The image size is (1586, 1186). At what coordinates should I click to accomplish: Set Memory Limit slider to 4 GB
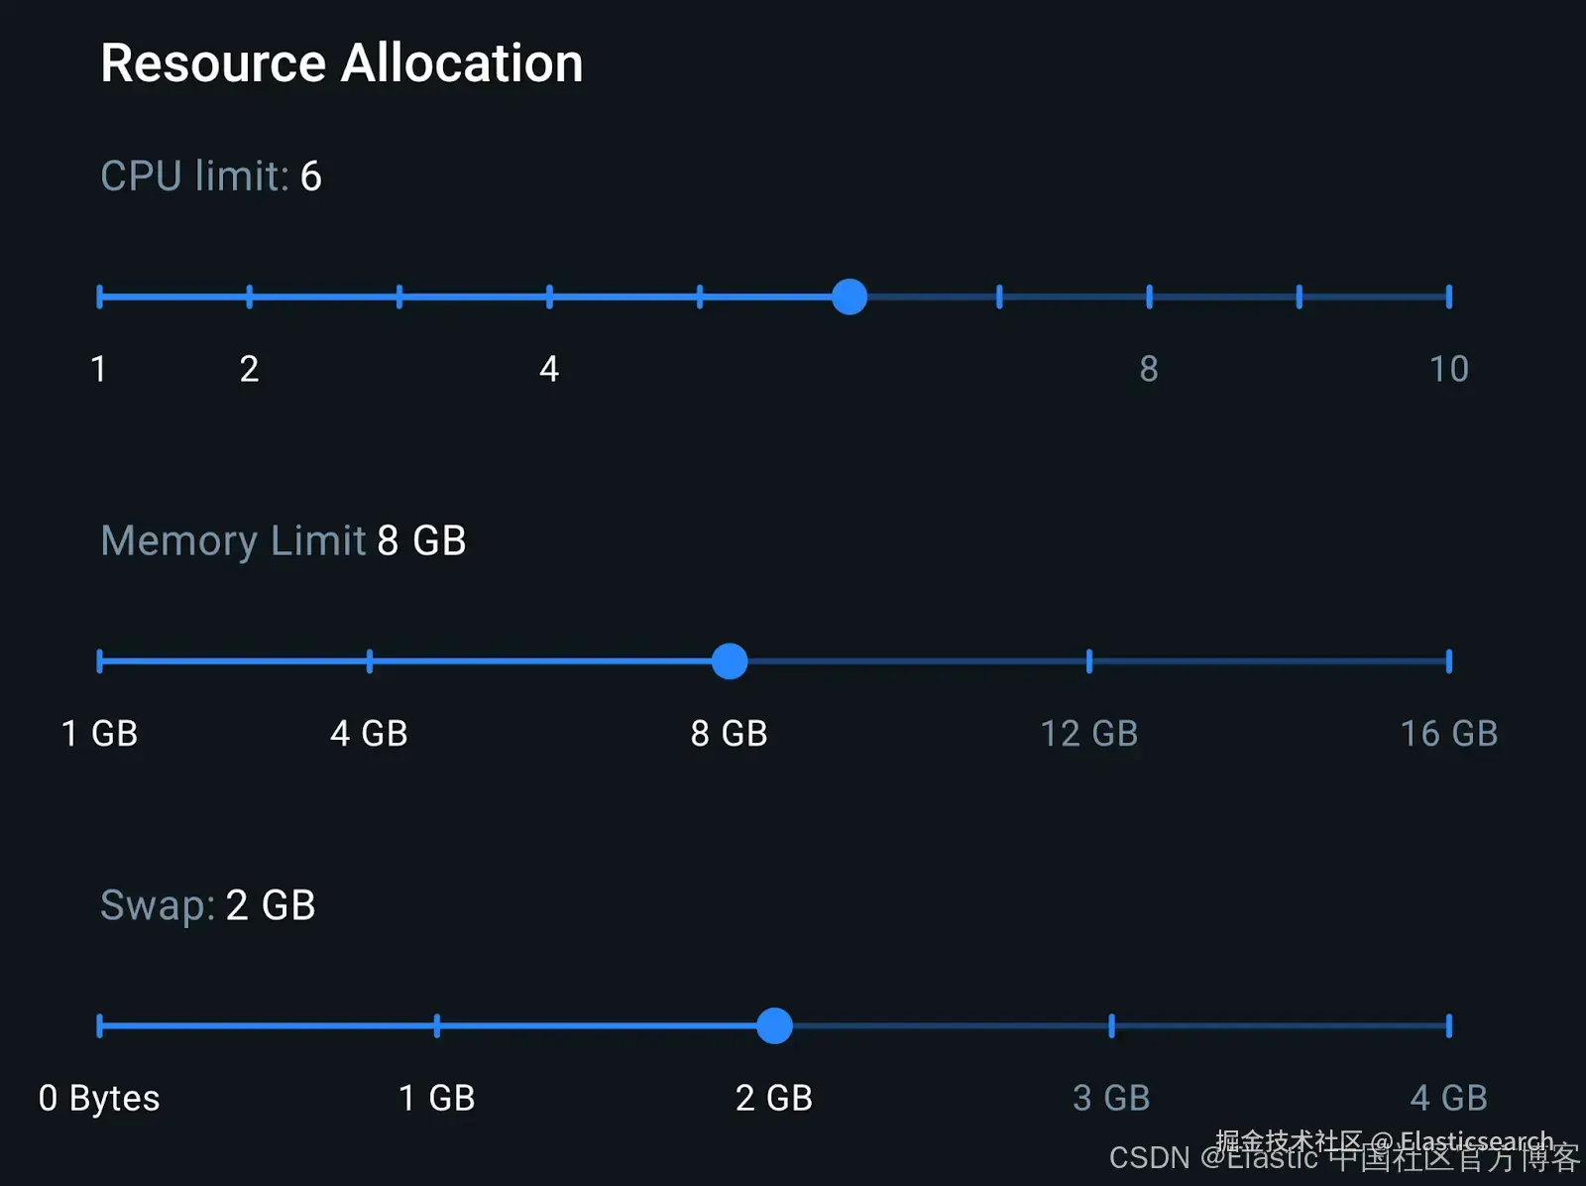pyautogui.click(x=370, y=661)
